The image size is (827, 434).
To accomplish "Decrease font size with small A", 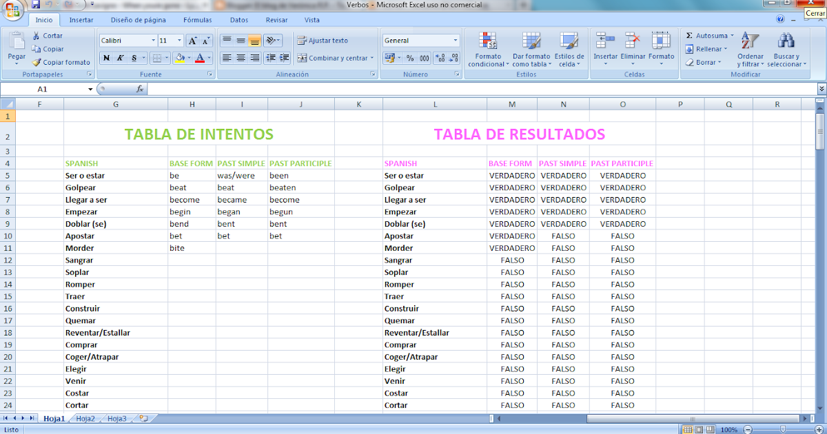I will [206, 41].
